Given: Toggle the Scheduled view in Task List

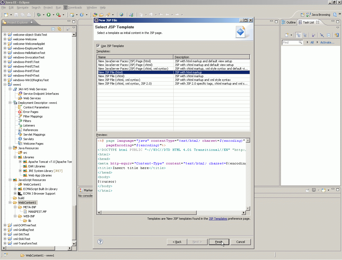Looking at the screenshot, I should point(305,35).
